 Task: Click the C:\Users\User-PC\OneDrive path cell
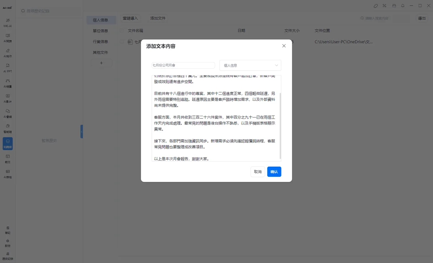344,42
